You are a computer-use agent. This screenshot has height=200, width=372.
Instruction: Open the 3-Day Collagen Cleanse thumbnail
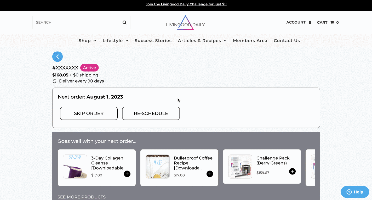pos(75,166)
